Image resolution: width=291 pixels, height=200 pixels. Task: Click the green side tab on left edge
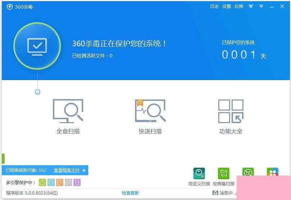pyautogui.click(x=3, y=159)
